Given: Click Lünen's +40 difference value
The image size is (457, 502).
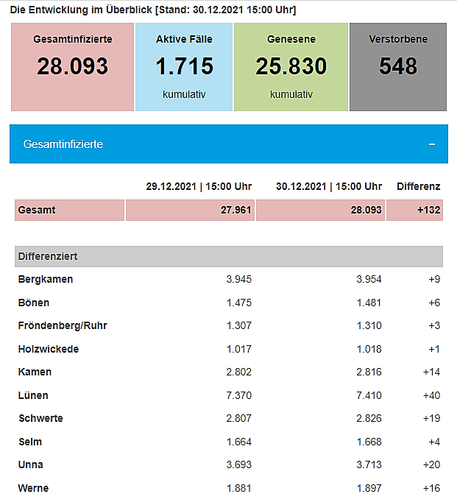Looking at the screenshot, I should 430,395.
